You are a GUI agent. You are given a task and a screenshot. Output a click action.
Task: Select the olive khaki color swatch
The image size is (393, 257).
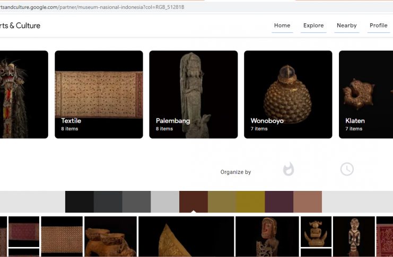[222, 202]
